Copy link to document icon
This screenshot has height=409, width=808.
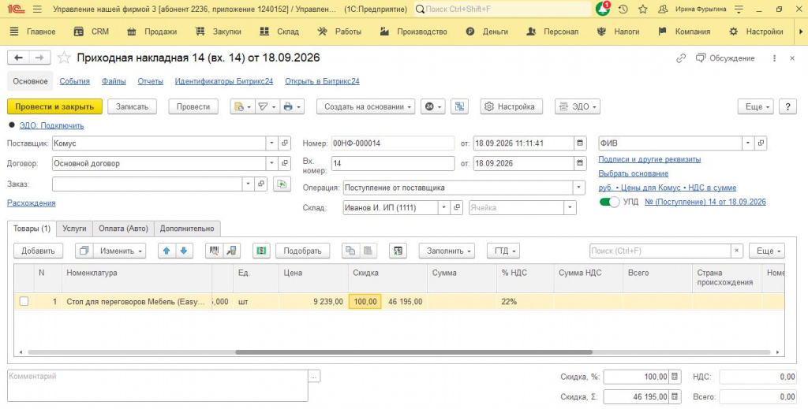pos(681,58)
